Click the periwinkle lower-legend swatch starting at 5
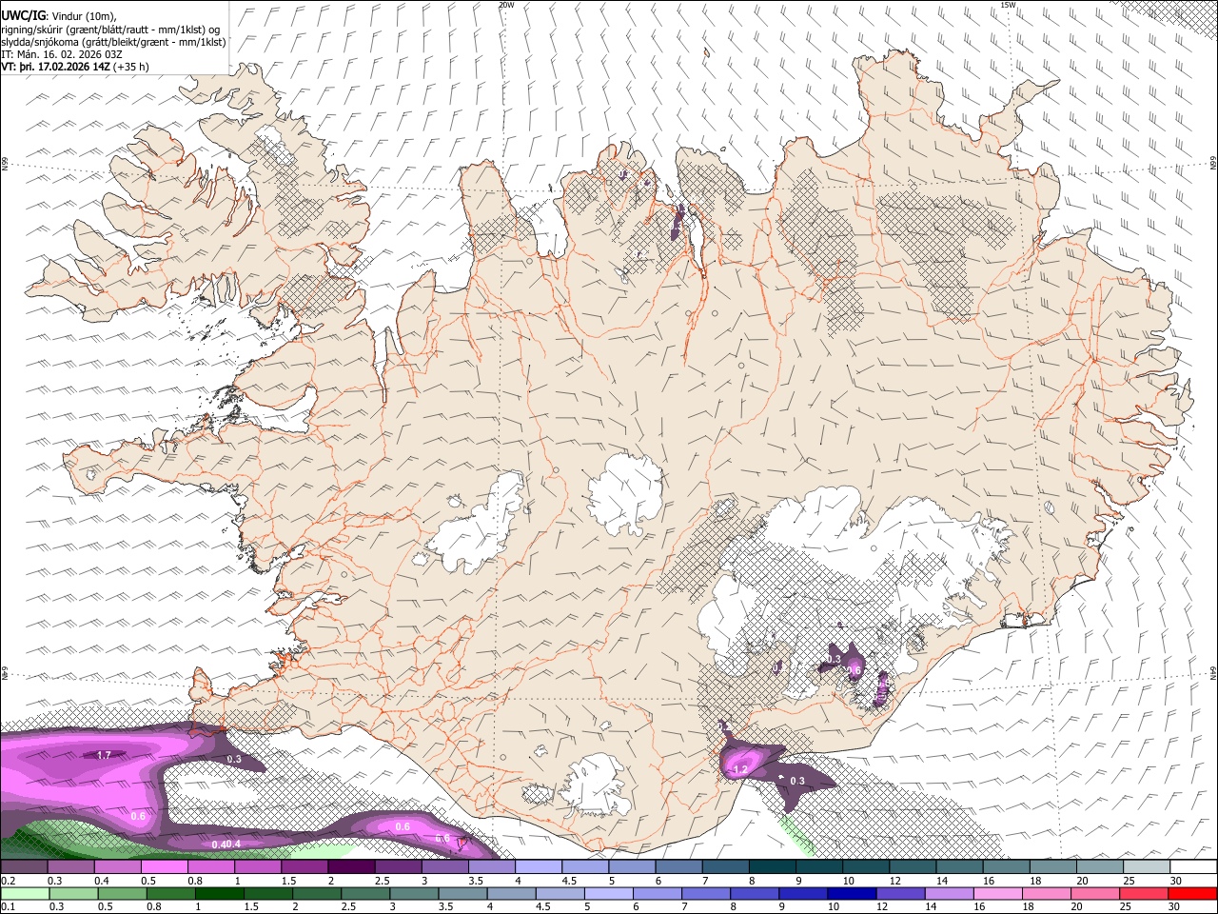This screenshot has width=1218, height=914. point(609,894)
